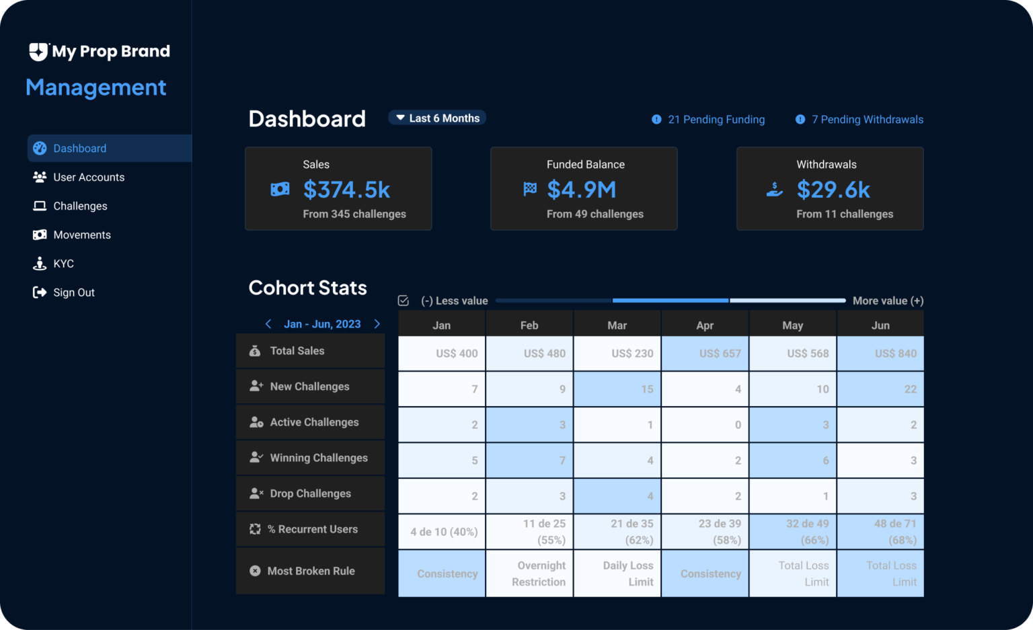Screen dimensions: 1033x630
Task: Click the Movements icon
Action: 40,234
